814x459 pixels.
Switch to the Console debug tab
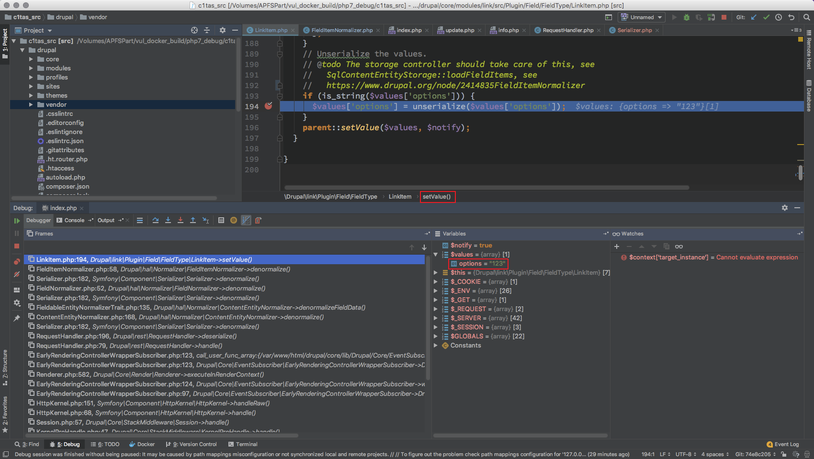click(71, 220)
